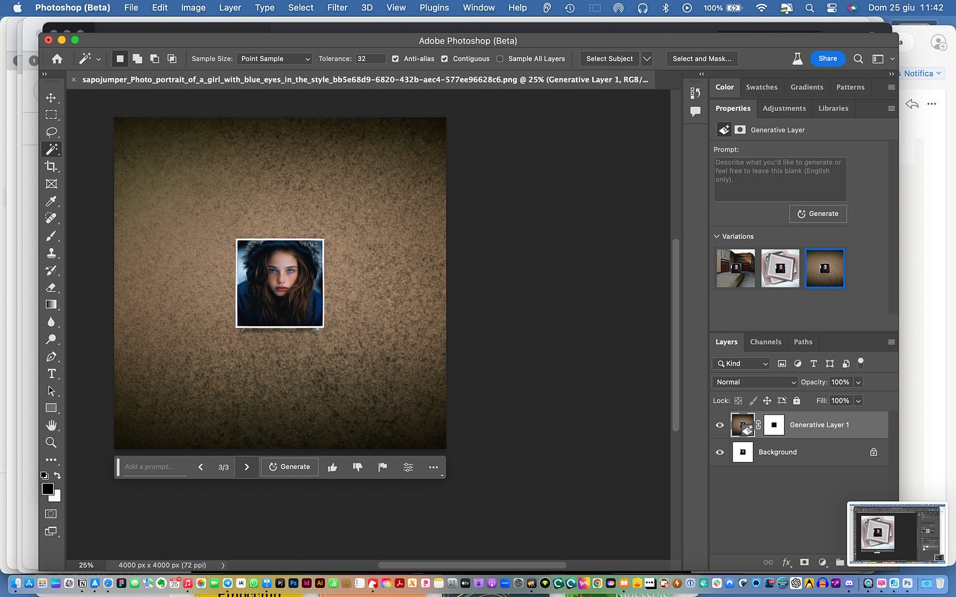Select the Eraser tool
This screenshot has height=597, width=956.
(x=51, y=287)
